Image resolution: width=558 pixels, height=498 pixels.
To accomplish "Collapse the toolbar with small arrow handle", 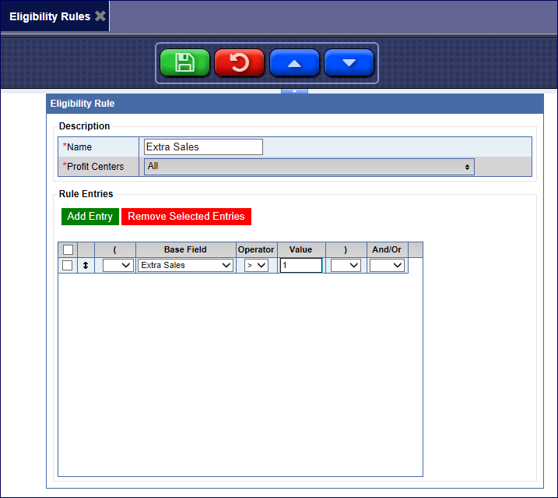I will [x=294, y=91].
